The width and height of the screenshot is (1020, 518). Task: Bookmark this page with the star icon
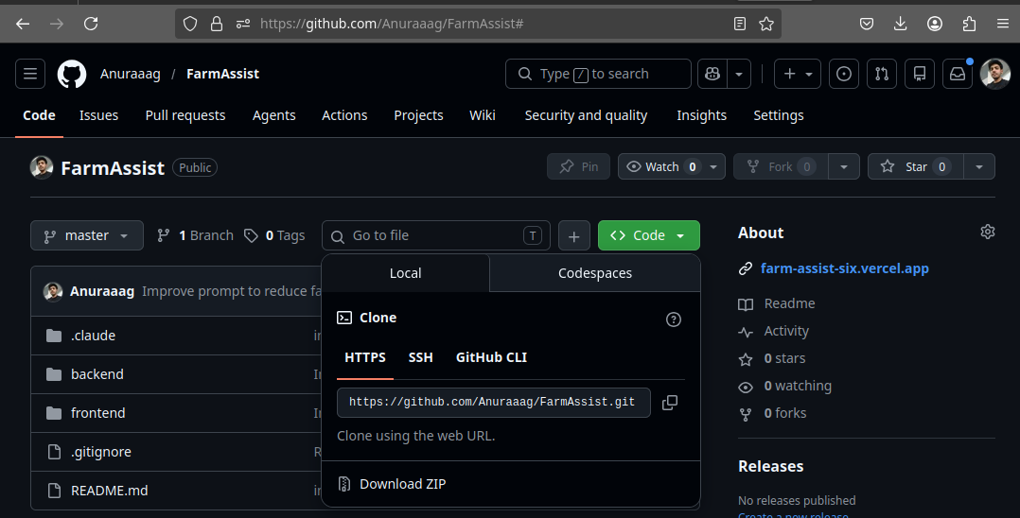(766, 24)
